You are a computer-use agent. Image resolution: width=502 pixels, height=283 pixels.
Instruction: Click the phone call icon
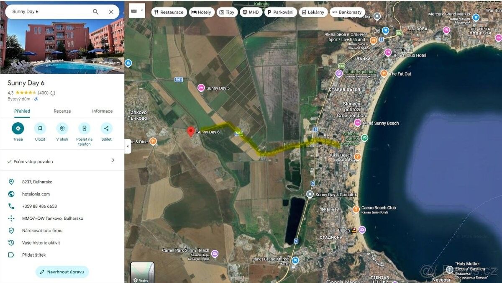pos(11,206)
